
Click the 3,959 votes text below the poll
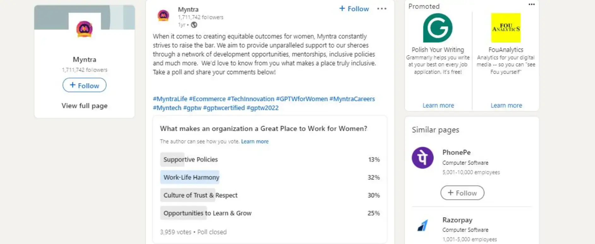coord(175,232)
